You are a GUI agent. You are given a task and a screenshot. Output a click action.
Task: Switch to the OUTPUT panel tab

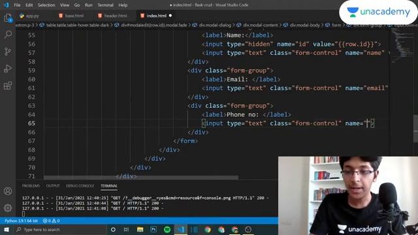tap(53, 185)
